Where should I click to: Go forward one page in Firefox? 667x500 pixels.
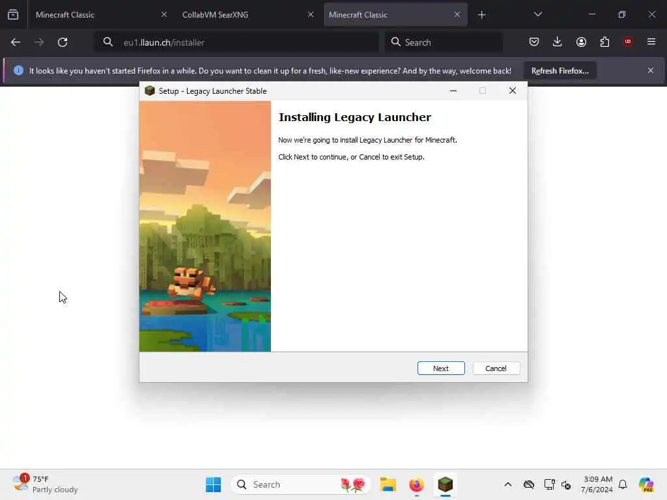pos(38,42)
